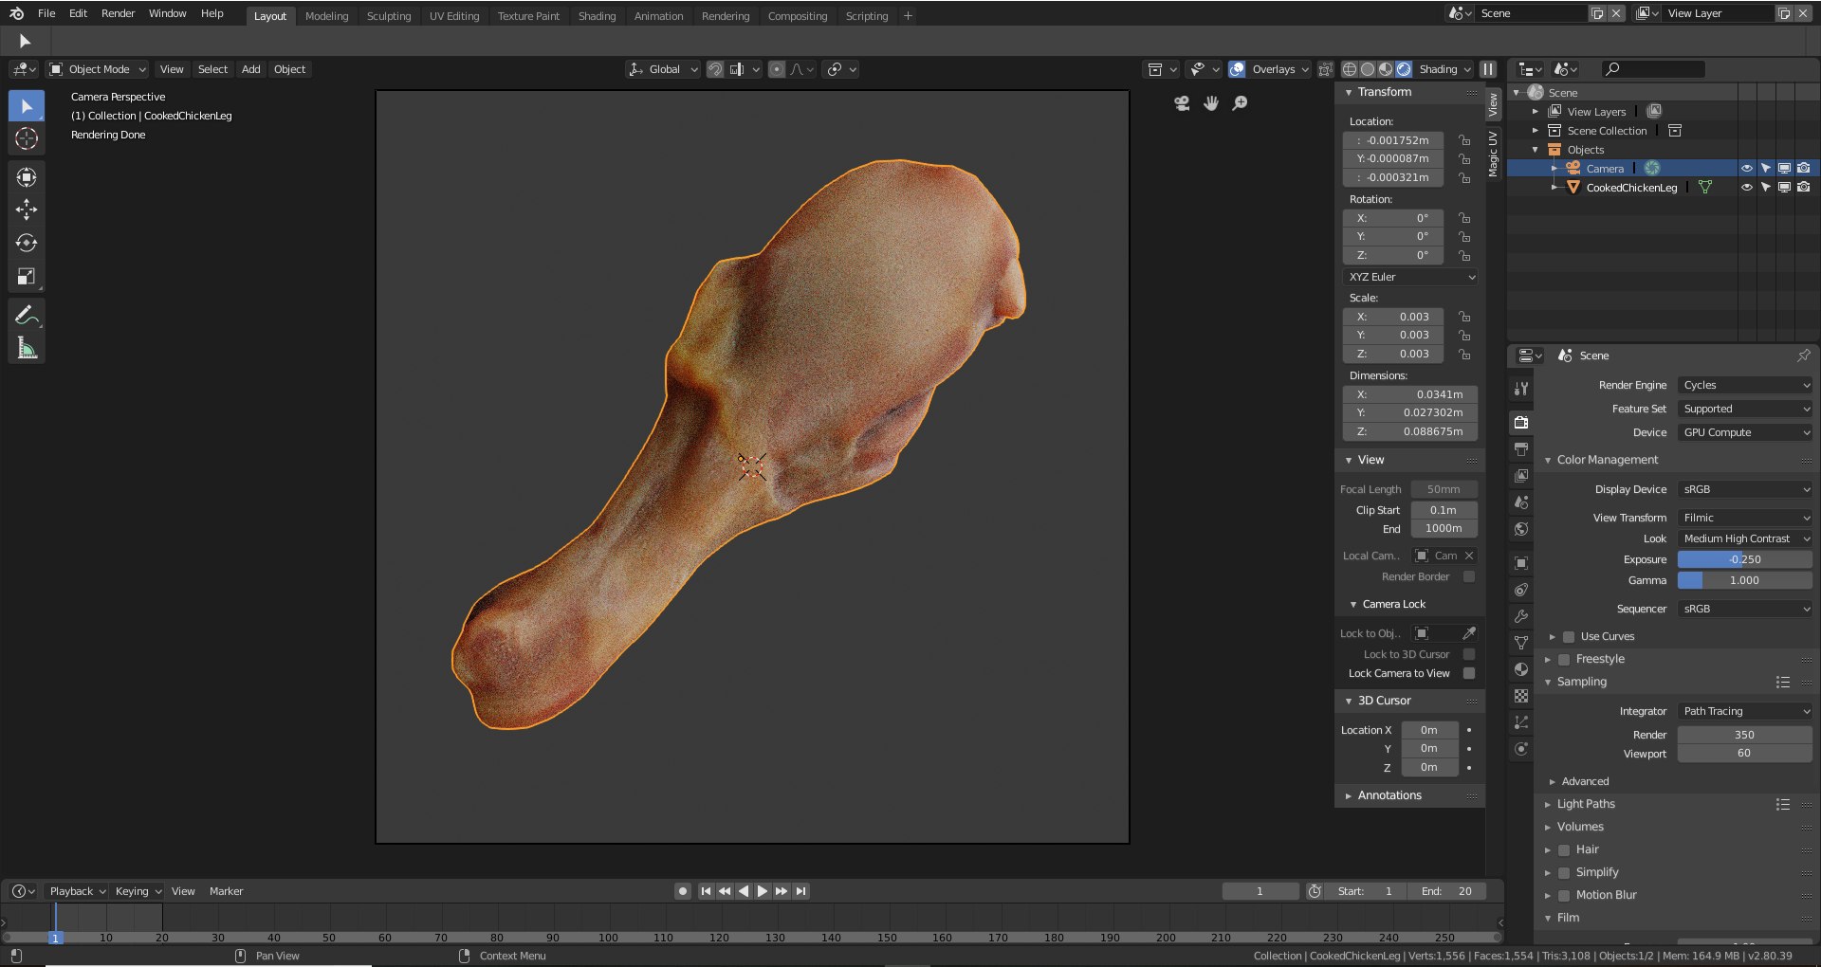Open the Output properties tab
Screen dimensions: 1821x967
(1521, 449)
